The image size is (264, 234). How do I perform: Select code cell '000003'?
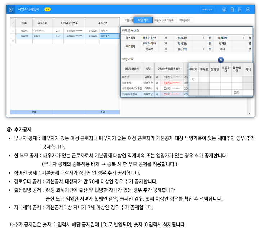[24, 36]
